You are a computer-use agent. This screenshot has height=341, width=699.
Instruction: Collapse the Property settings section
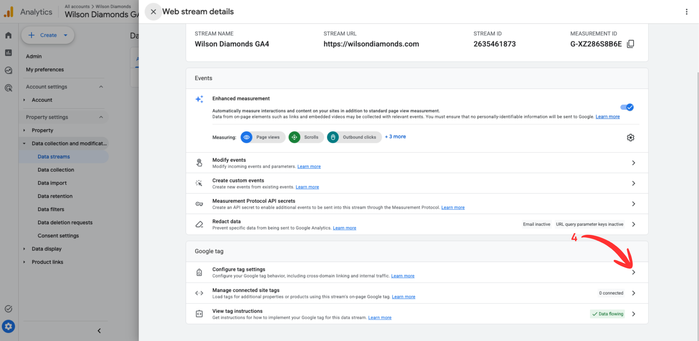[x=101, y=117]
